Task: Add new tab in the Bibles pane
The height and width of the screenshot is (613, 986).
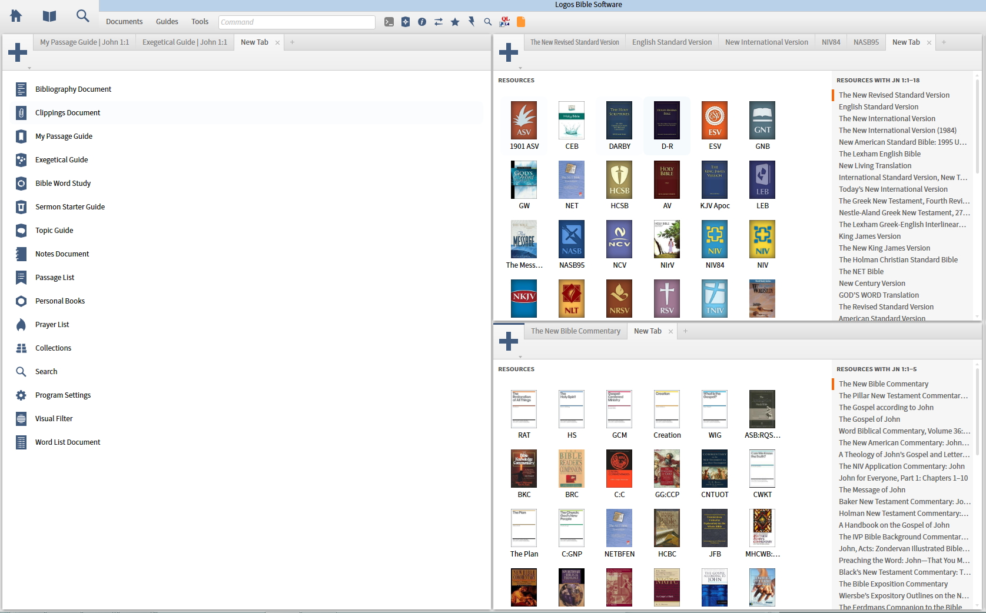Action: [944, 42]
